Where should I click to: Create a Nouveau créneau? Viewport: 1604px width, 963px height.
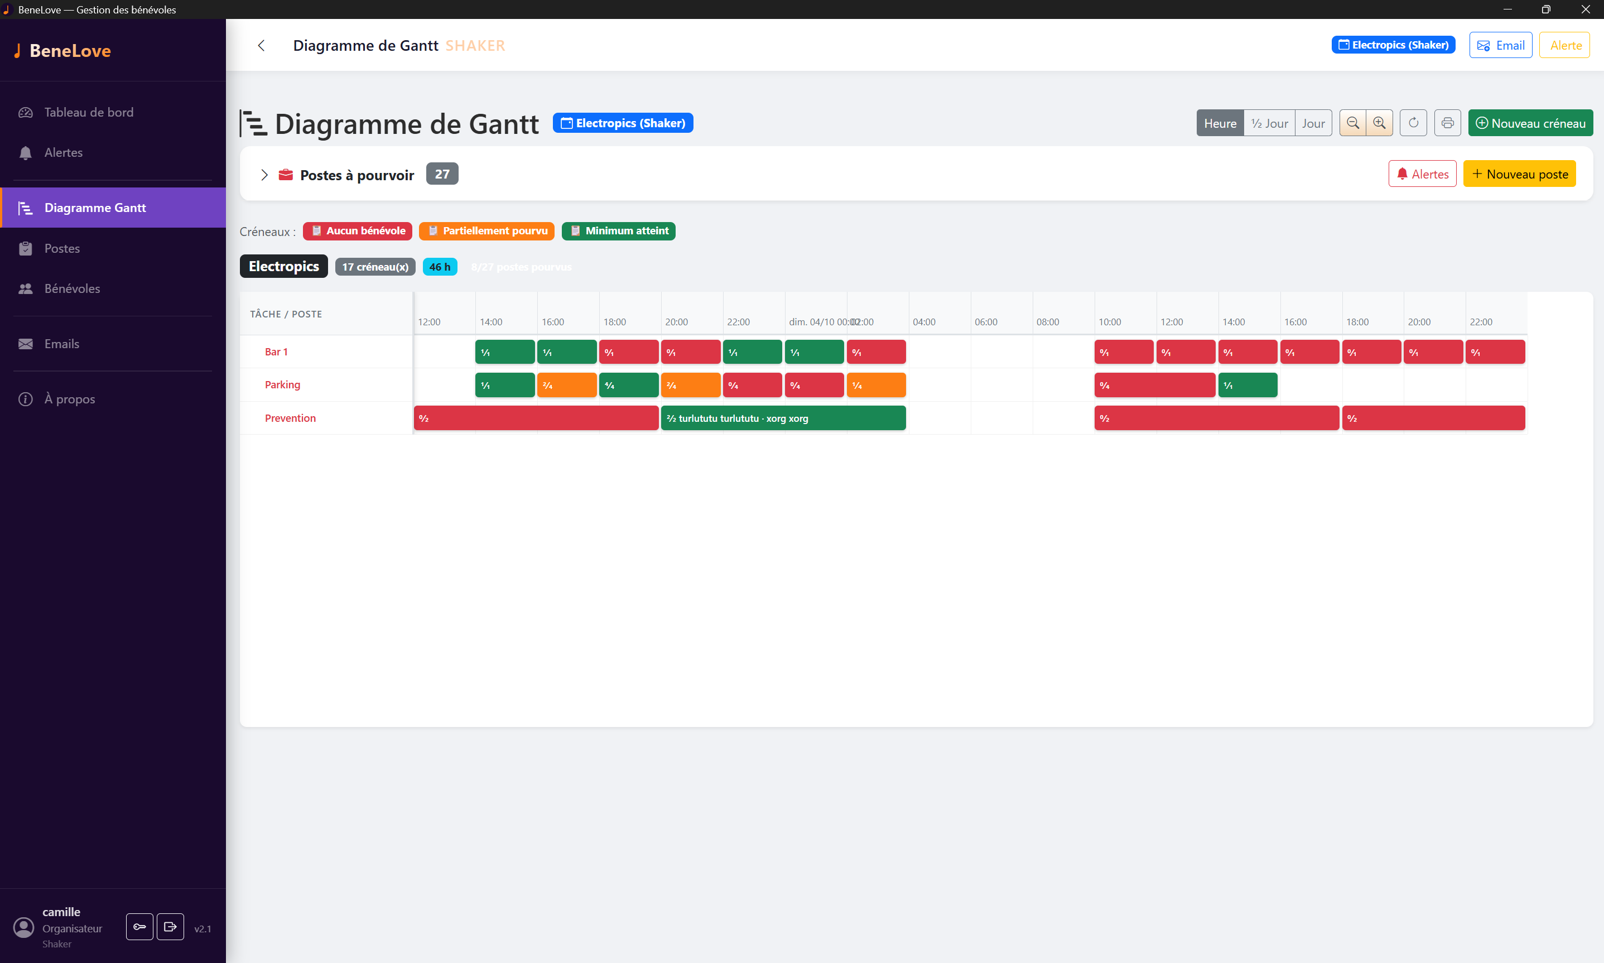click(1530, 123)
